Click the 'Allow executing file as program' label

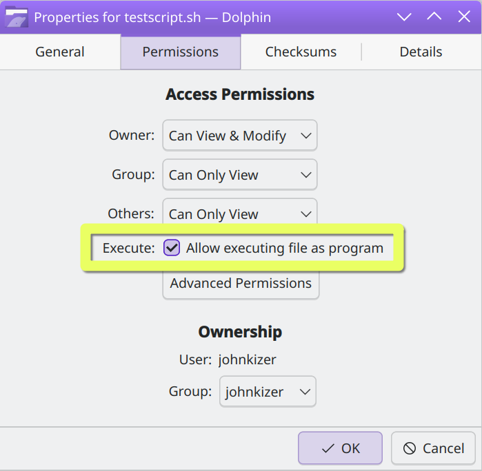(x=285, y=248)
